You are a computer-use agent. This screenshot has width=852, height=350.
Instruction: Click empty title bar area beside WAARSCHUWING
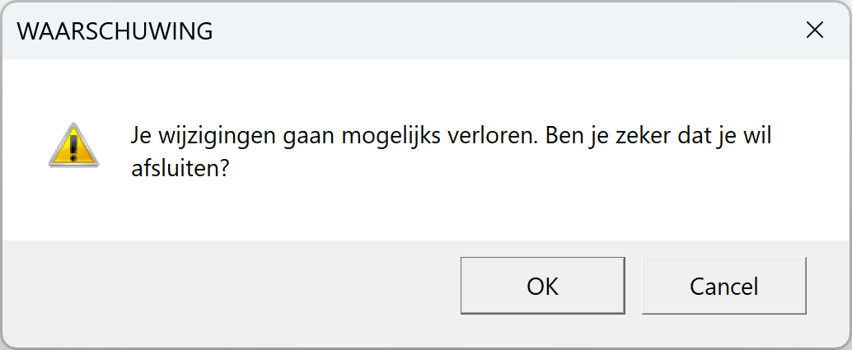click(x=494, y=31)
